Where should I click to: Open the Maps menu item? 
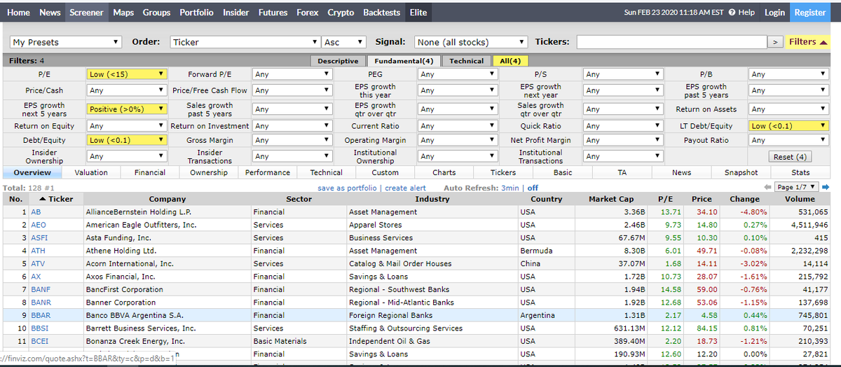click(123, 13)
